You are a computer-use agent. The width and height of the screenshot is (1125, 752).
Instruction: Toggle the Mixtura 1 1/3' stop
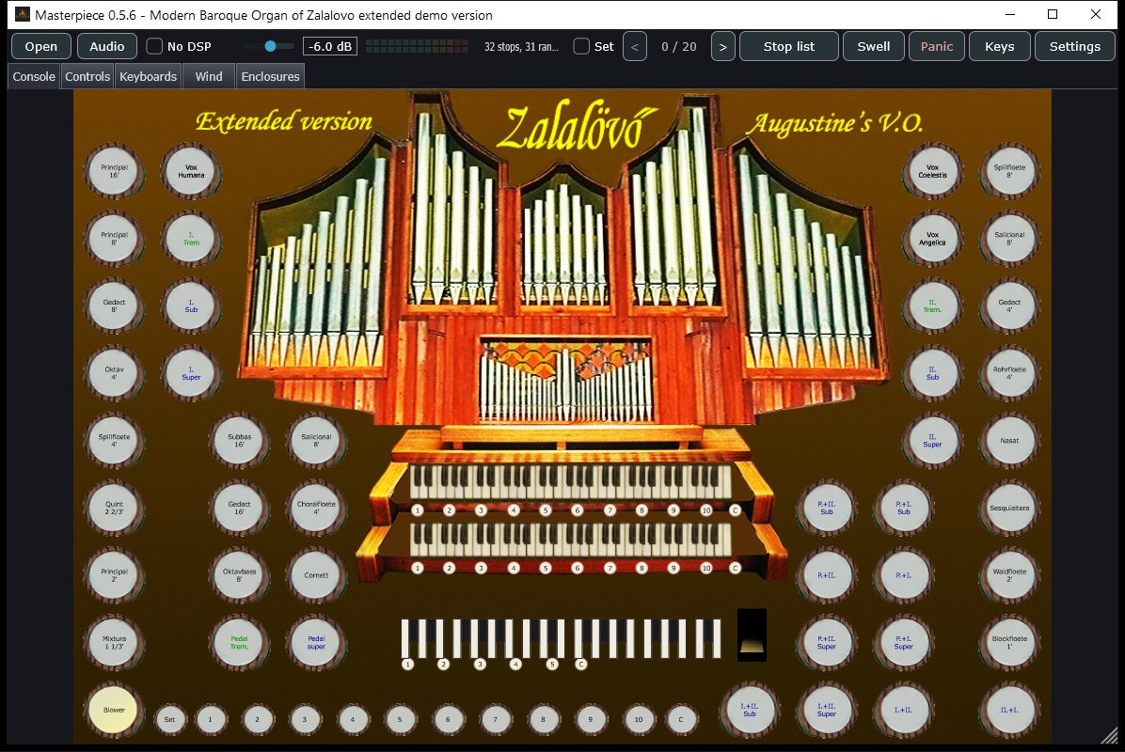pos(114,643)
